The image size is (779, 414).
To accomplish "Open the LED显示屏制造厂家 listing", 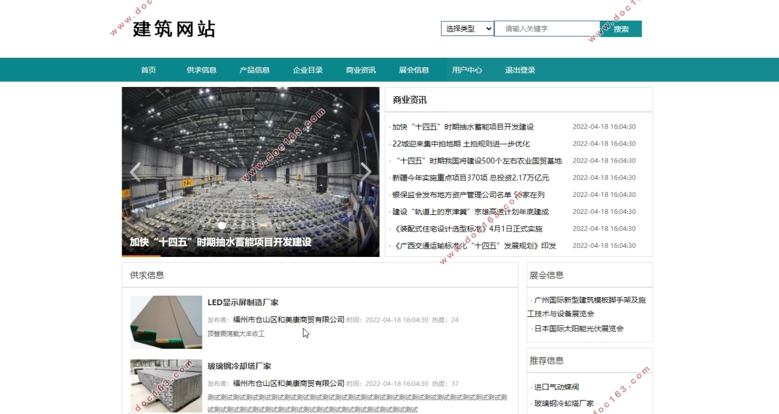I will (243, 302).
